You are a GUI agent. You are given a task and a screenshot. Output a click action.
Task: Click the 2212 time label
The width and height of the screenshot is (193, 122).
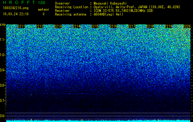tap(40, 26)
